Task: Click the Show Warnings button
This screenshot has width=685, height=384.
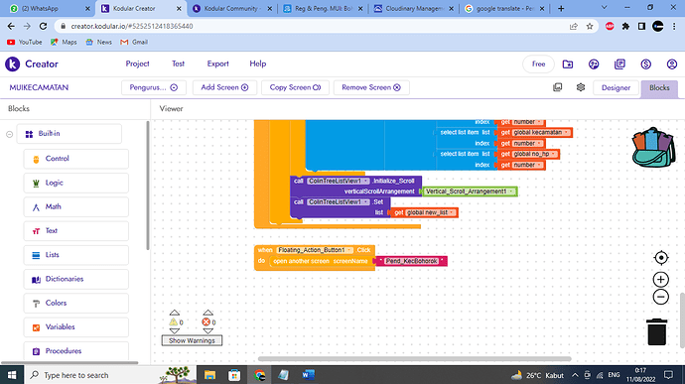Action: (x=192, y=340)
